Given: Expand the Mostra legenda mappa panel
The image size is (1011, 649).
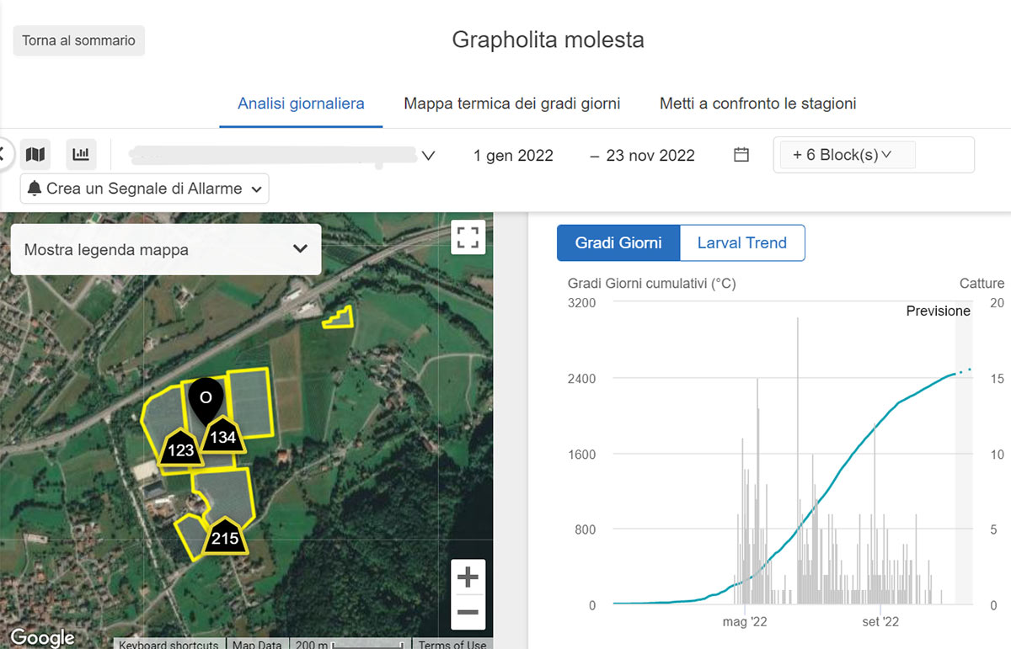Looking at the screenshot, I should (166, 249).
